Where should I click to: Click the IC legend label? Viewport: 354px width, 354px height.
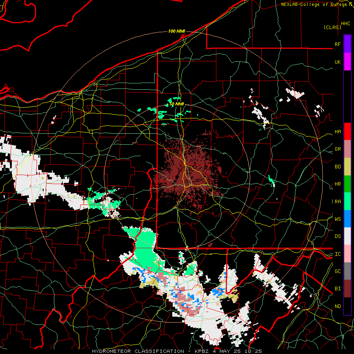click(337, 254)
